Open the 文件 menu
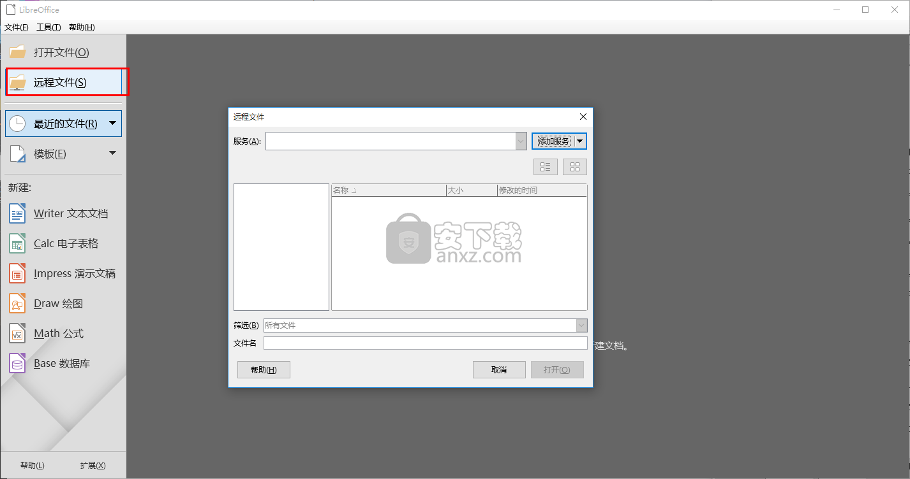Image resolution: width=910 pixels, height=479 pixels. (16, 27)
